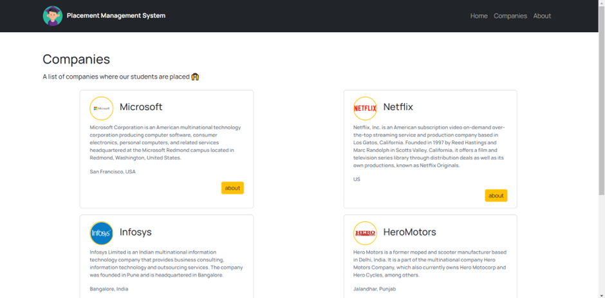Open the about button on Microsoft card

point(232,188)
